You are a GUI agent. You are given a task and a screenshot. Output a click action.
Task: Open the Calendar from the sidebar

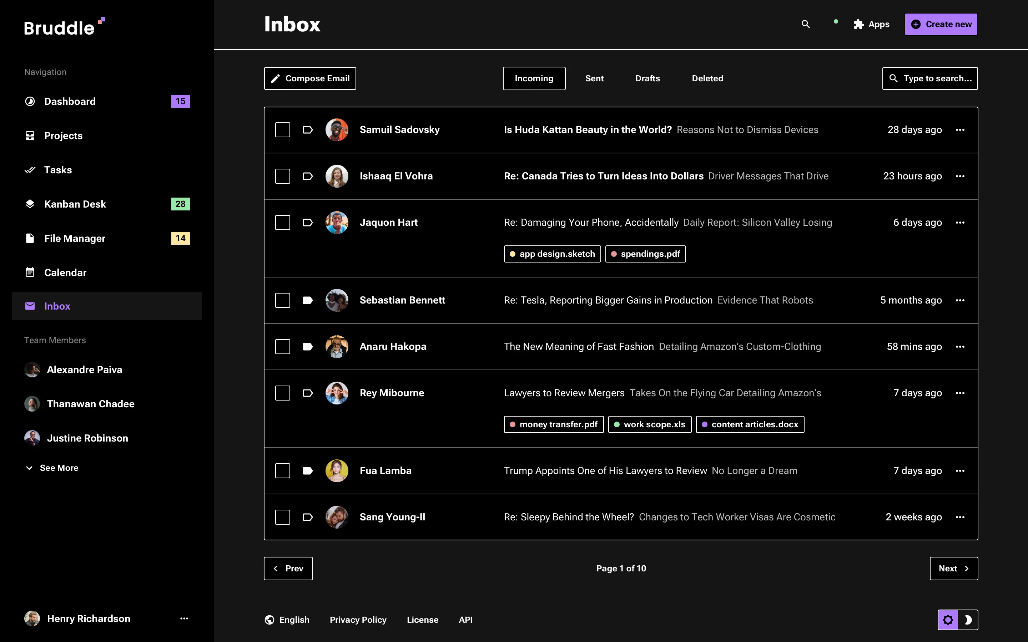pyautogui.click(x=65, y=272)
